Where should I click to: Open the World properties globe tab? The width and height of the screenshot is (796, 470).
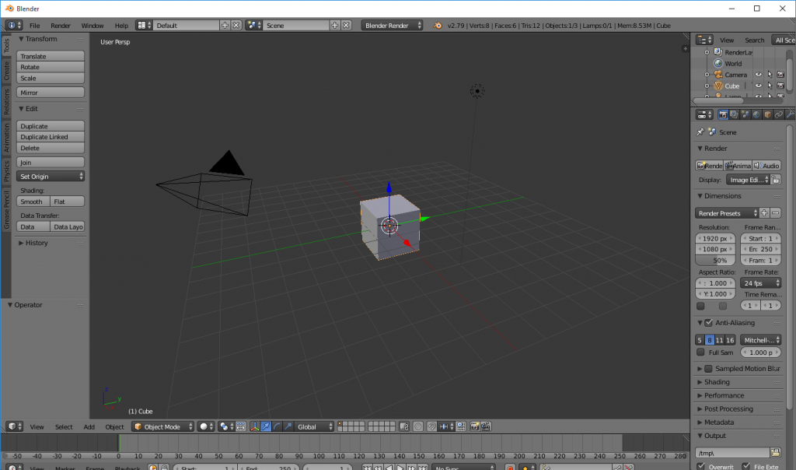point(756,115)
